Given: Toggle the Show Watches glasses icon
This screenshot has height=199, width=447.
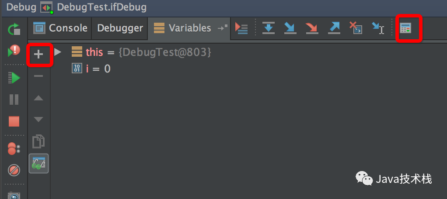Looking at the screenshot, I should (38, 164).
